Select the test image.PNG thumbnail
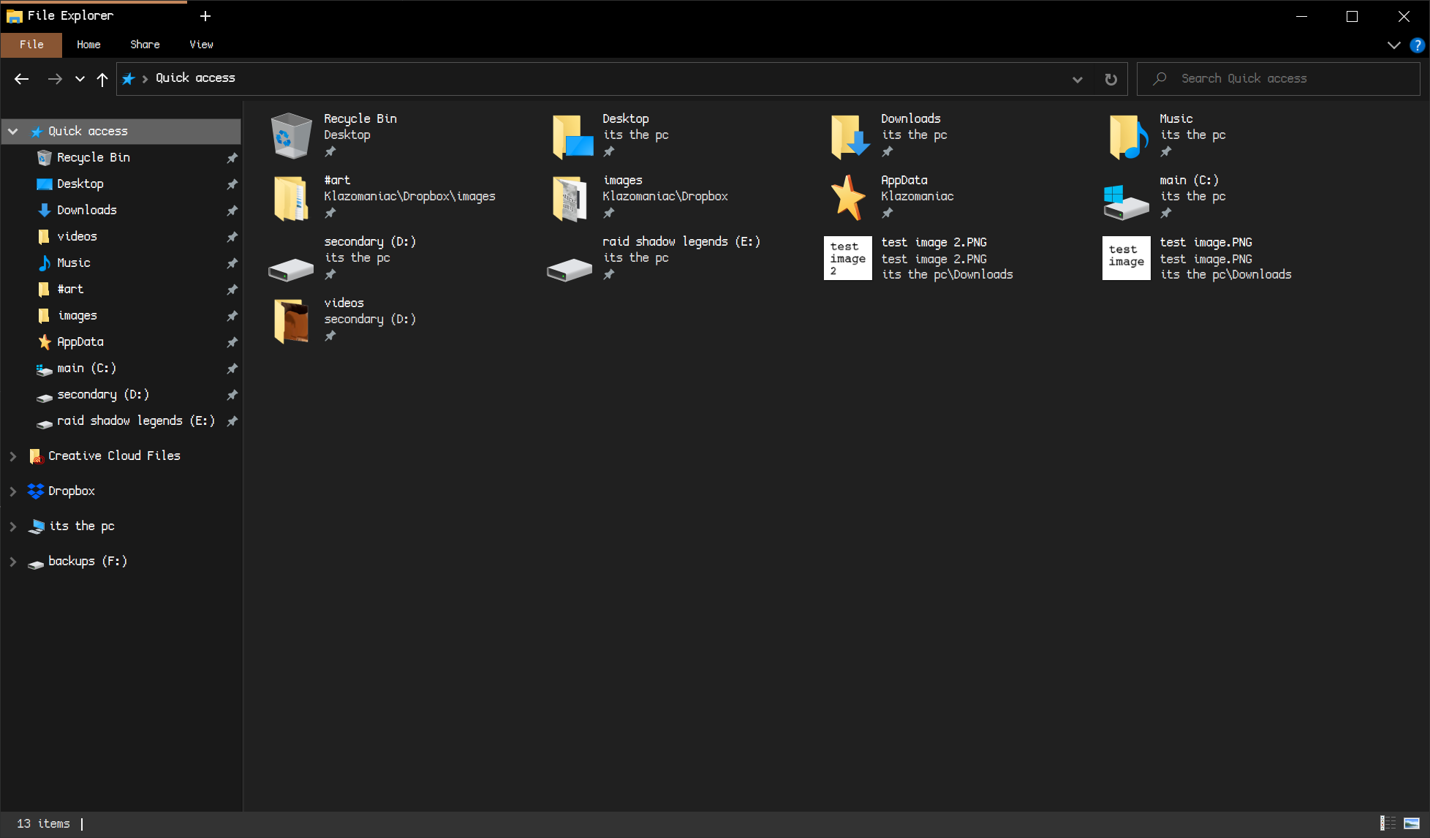The width and height of the screenshot is (1430, 838). click(1127, 258)
